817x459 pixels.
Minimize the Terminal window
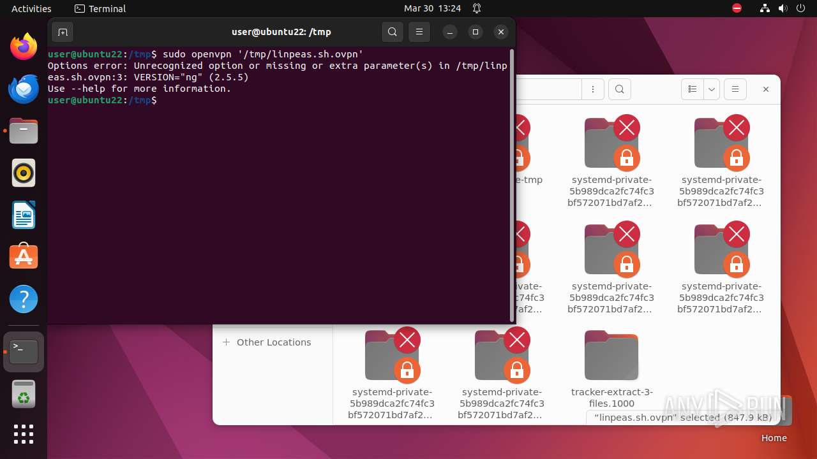(x=450, y=32)
